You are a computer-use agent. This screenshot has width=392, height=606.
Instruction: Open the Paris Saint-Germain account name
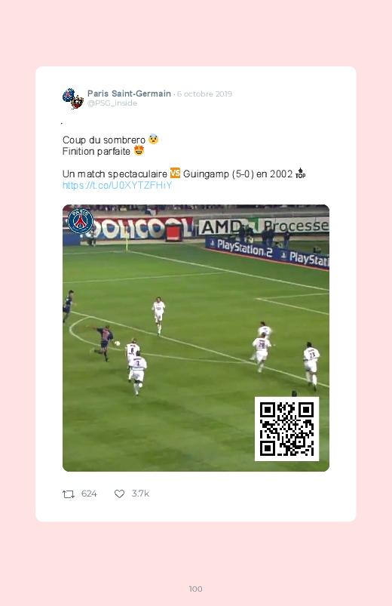[x=129, y=94]
